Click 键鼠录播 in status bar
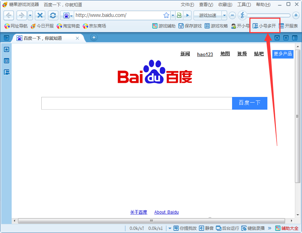302x233 pixels. pyautogui.click(x=253, y=228)
